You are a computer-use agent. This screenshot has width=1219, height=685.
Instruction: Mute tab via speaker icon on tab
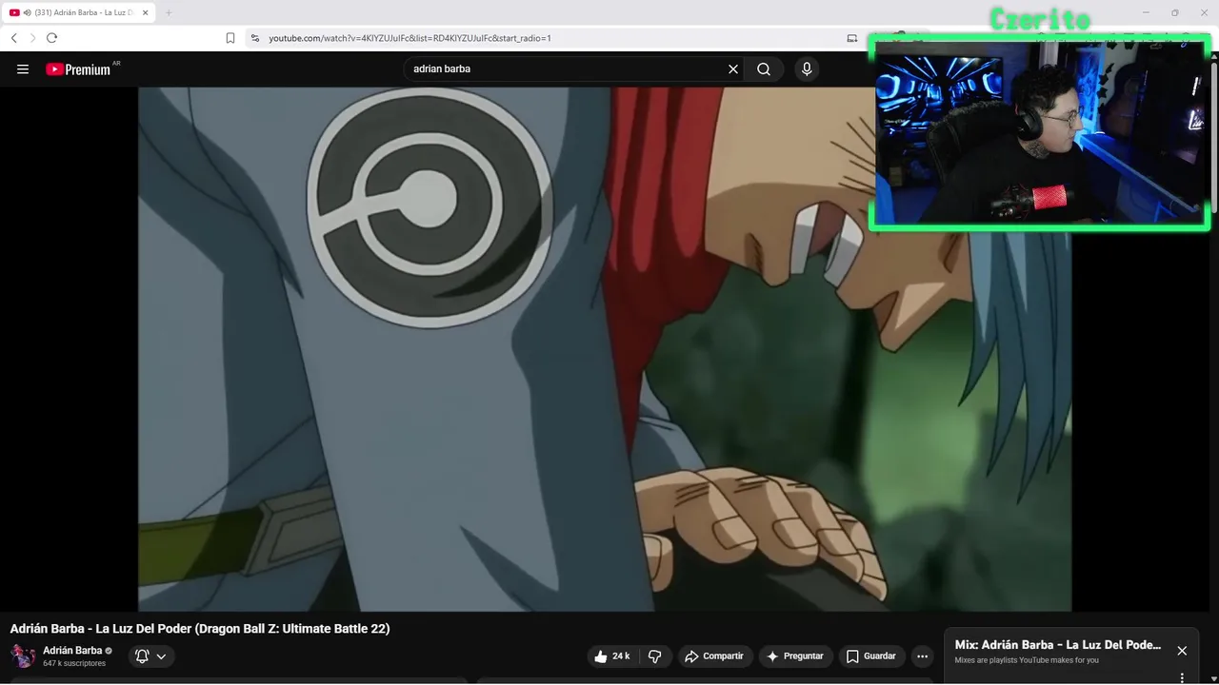(28, 12)
